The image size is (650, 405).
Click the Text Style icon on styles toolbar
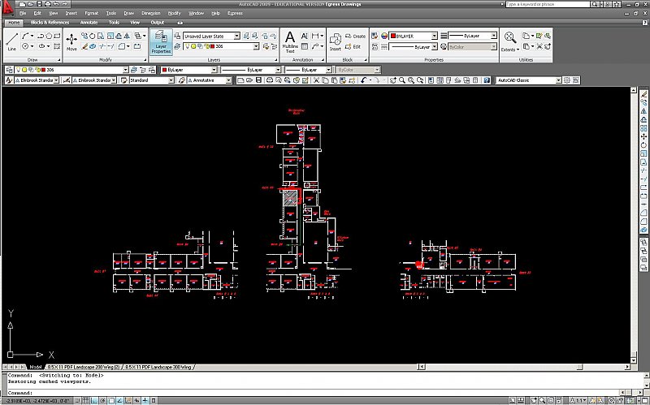[x=9, y=80]
